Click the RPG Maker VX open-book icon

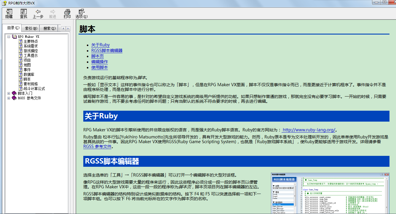(14, 37)
